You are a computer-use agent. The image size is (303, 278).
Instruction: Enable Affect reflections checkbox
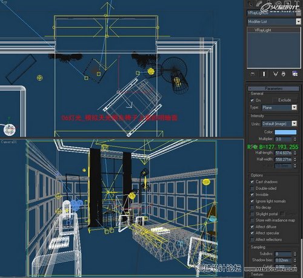click(252, 240)
